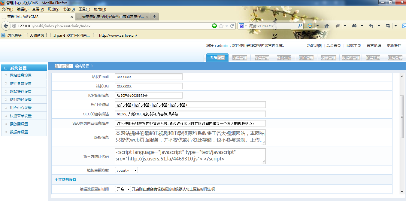Click the green go button in address bar
The height and width of the screenshot is (204, 406).
(214, 26)
